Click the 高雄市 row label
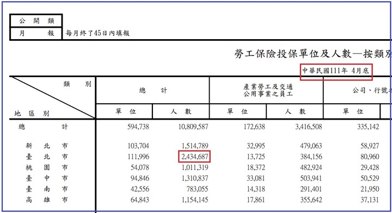 [x=46, y=200]
